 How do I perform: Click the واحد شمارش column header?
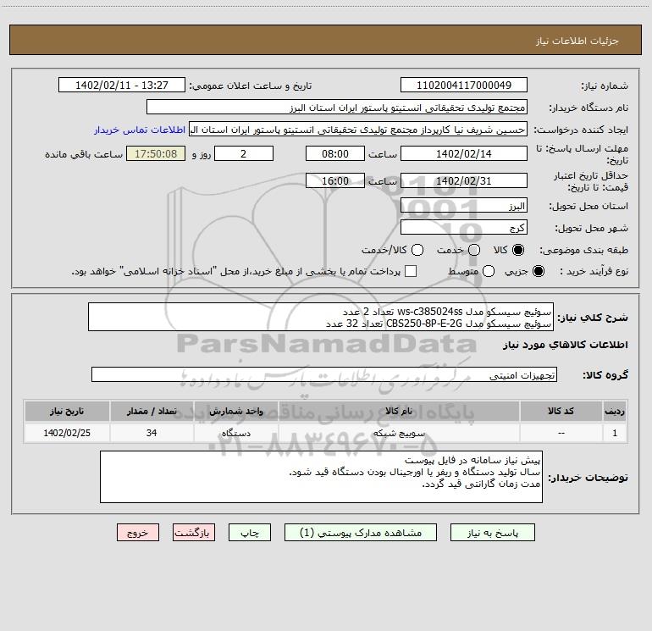[x=235, y=411]
